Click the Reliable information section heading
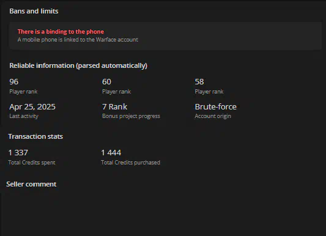The image size is (326, 236). pyautogui.click(x=78, y=65)
